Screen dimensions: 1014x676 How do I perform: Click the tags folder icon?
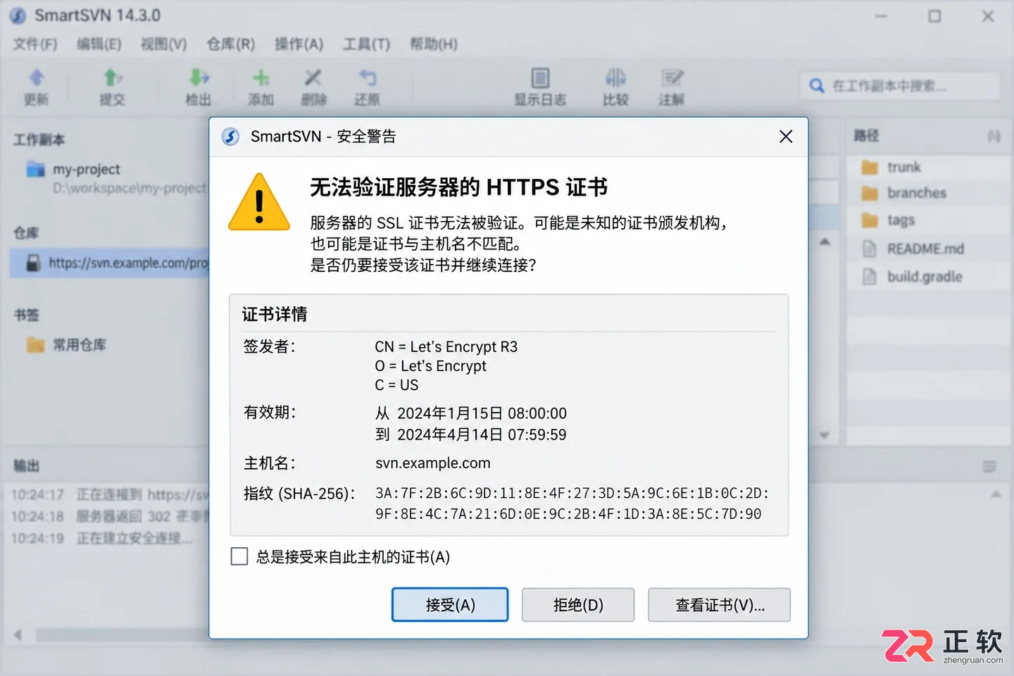point(870,220)
